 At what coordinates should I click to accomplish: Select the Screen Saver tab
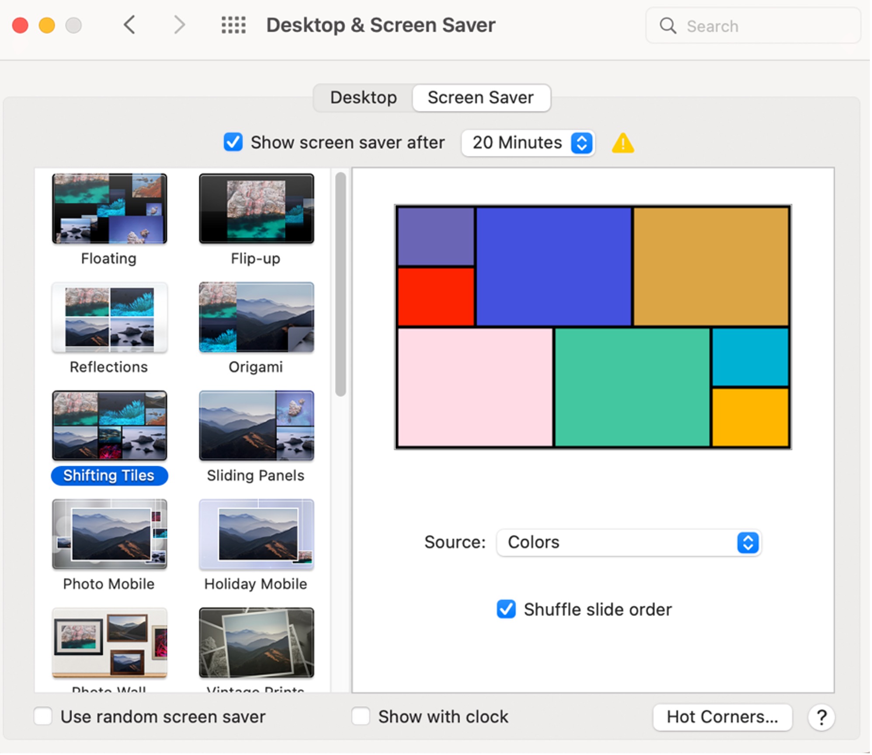click(x=481, y=98)
